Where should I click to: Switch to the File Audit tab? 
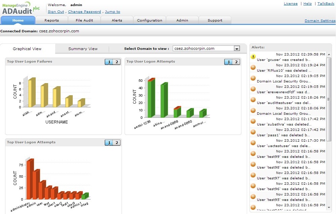tap(84, 20)
